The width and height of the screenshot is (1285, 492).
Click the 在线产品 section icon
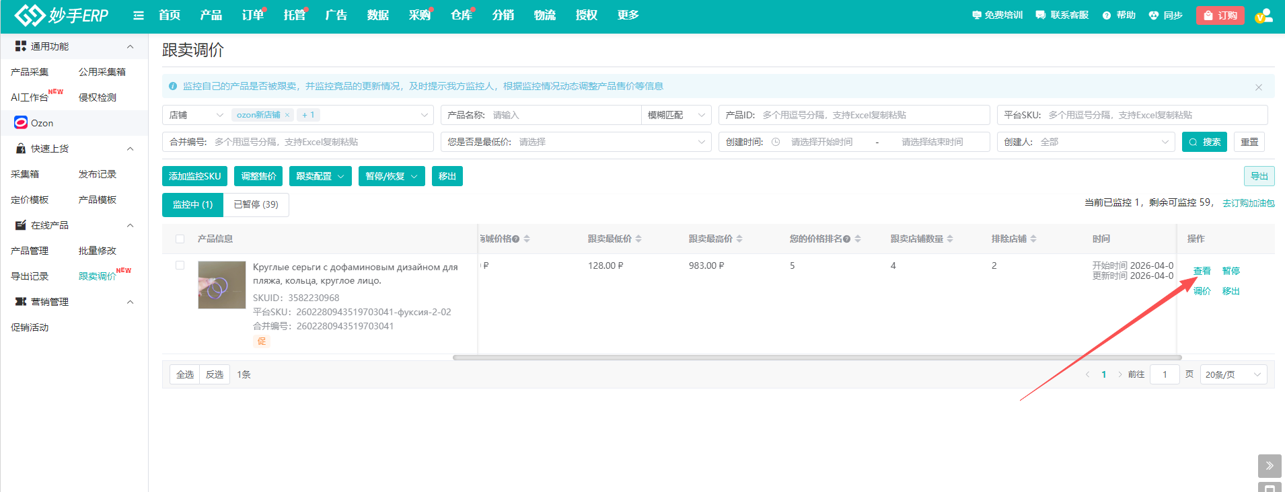click(21, 225)
